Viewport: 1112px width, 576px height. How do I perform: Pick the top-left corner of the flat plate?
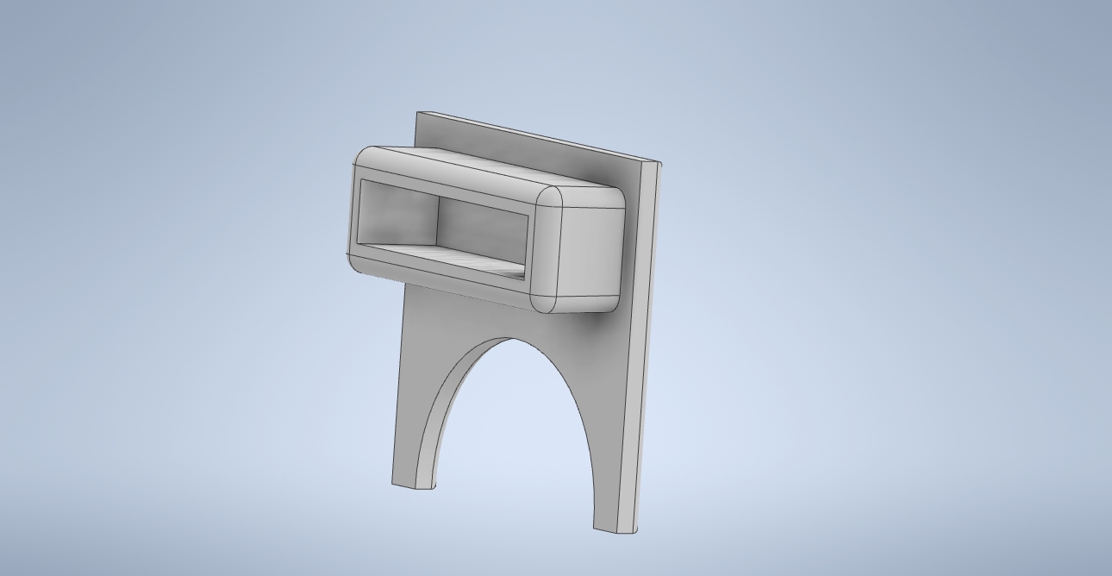pyautogui.click(x=419, y=115)
